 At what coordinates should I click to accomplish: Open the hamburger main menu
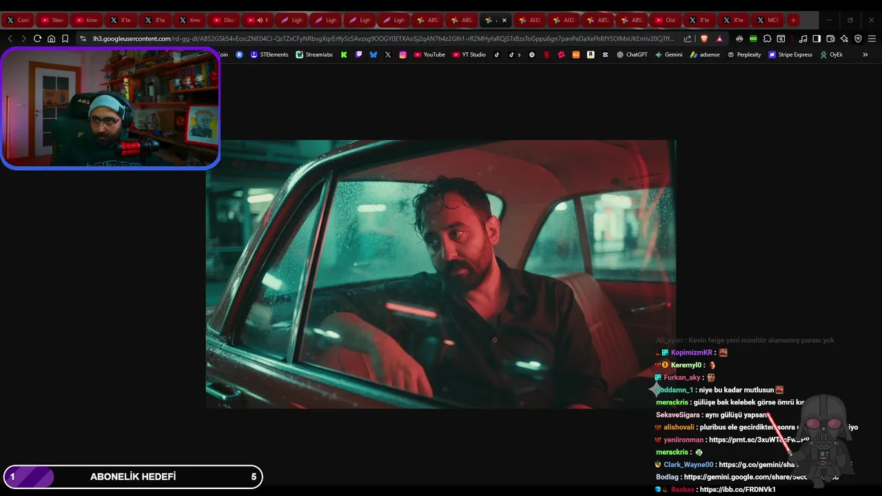[x=872, y=39]
